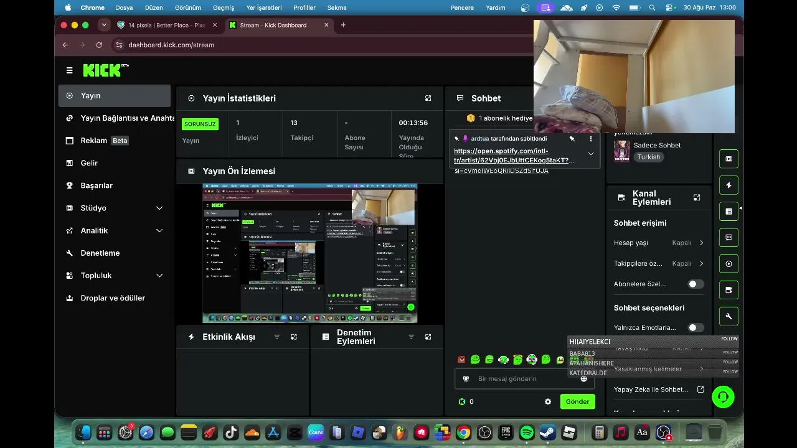Open the Geçmiş menu in menu bar
The image size is (797, 448).
coord(224,7)
